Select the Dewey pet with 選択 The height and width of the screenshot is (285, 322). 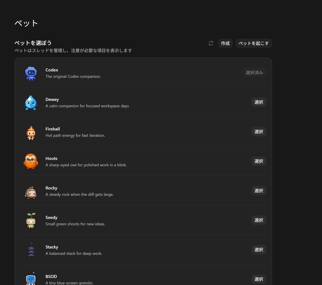click(259, 102)
